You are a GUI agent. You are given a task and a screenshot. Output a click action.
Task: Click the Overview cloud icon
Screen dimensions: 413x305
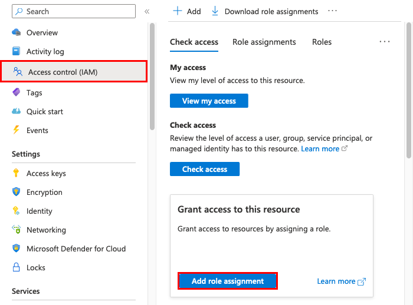coord(17,32)
